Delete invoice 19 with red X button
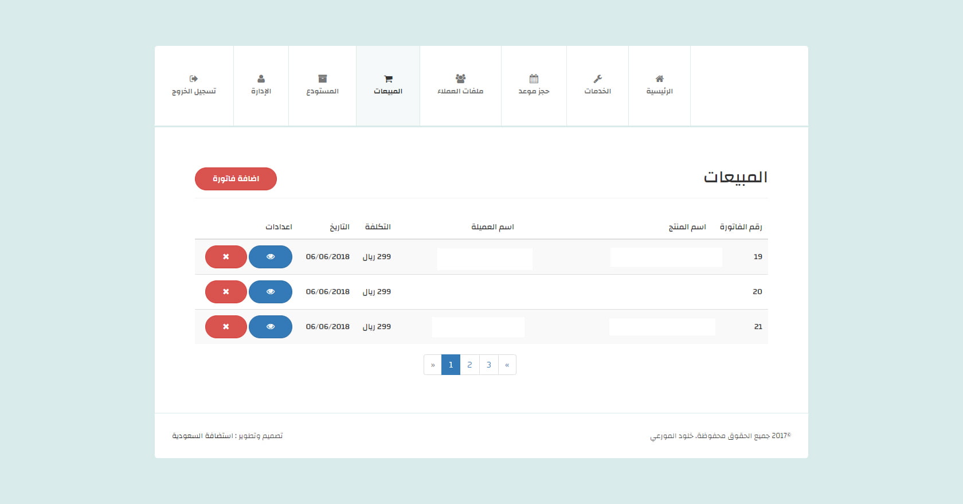 pyautogui.click(x=226, y=257)
